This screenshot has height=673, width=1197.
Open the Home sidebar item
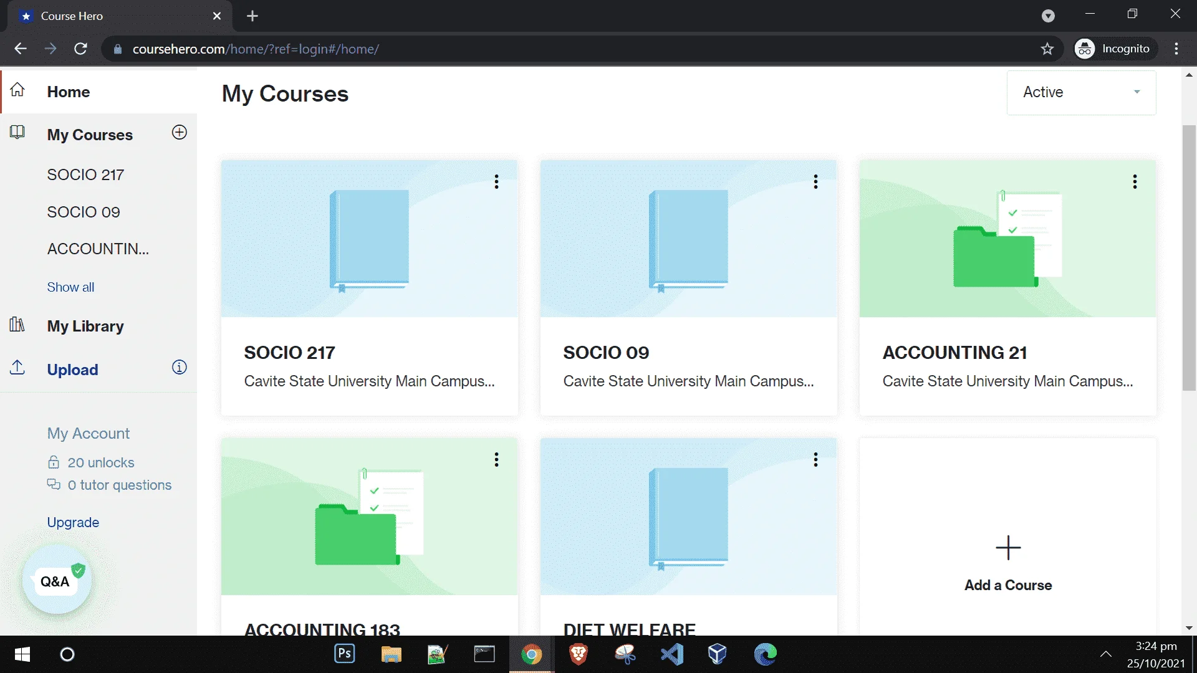(x=99, y=92)
